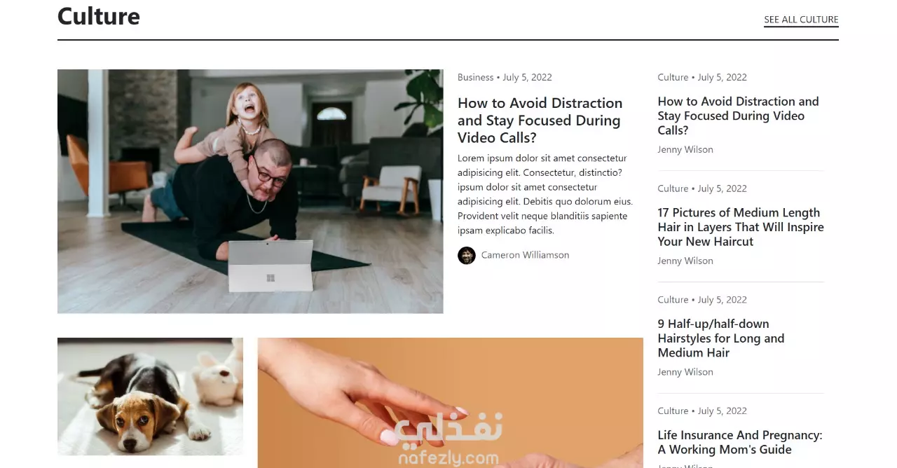Open sidebar article How to Avoid Distraction
897x468 pixels.
[738, 116]
